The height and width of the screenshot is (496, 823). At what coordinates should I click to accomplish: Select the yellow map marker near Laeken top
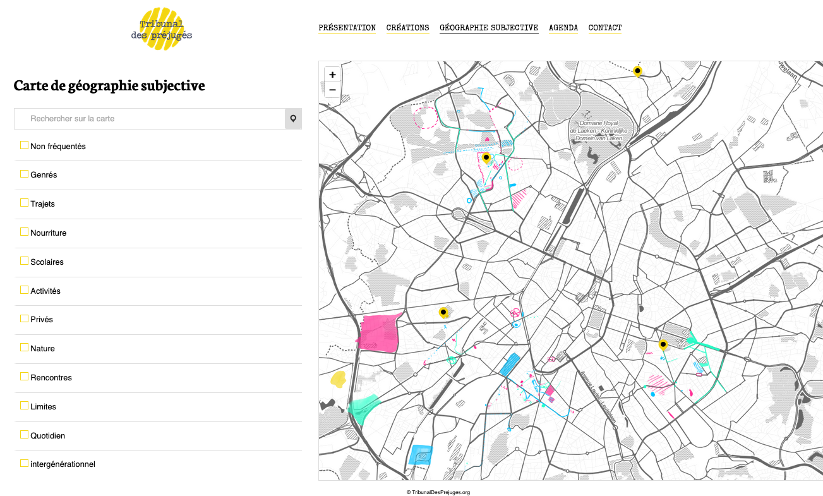(638, 71)
